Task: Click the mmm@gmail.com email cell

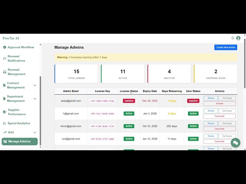Action: tap(71, 126)
